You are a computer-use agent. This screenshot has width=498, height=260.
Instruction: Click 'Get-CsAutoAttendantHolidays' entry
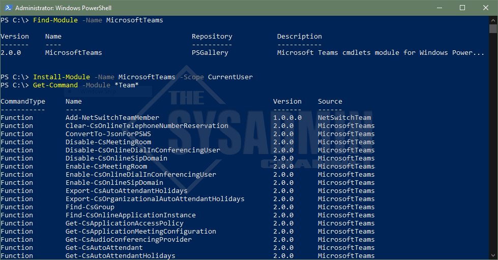(121, 255)
